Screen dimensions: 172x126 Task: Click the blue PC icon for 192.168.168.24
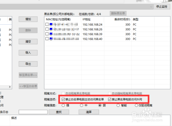pyautogui.click(x=51, y=24)
